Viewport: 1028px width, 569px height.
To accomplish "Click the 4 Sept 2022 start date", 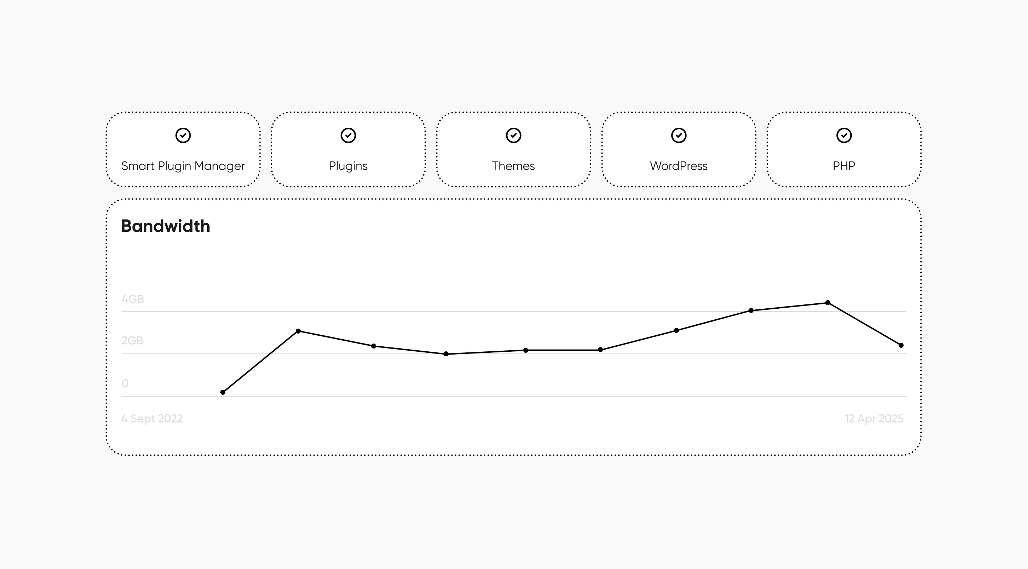I will pos(152,419).
